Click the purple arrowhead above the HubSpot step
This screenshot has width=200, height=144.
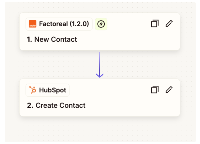coord(100,75)
